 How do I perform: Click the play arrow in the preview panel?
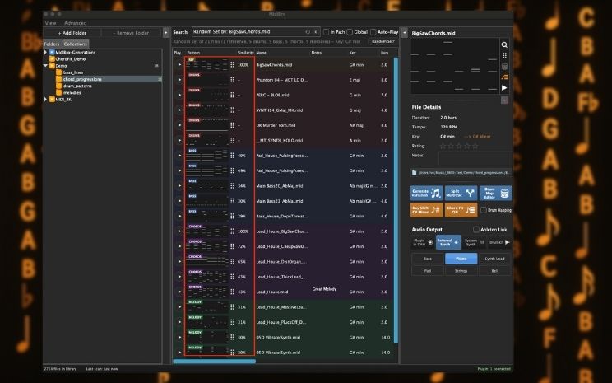[504, 87]
